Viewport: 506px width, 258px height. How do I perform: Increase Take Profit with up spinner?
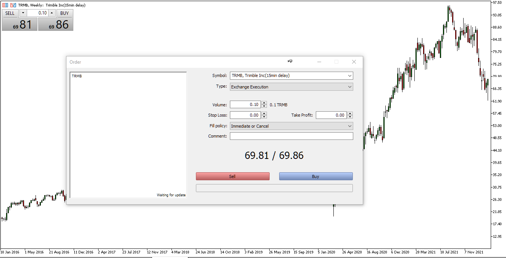pos(350,114)
